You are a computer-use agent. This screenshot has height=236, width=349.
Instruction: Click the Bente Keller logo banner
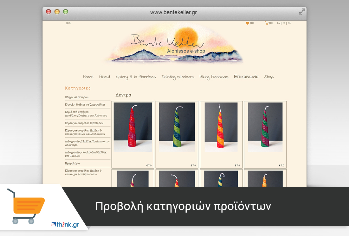[x=173, y=44]
